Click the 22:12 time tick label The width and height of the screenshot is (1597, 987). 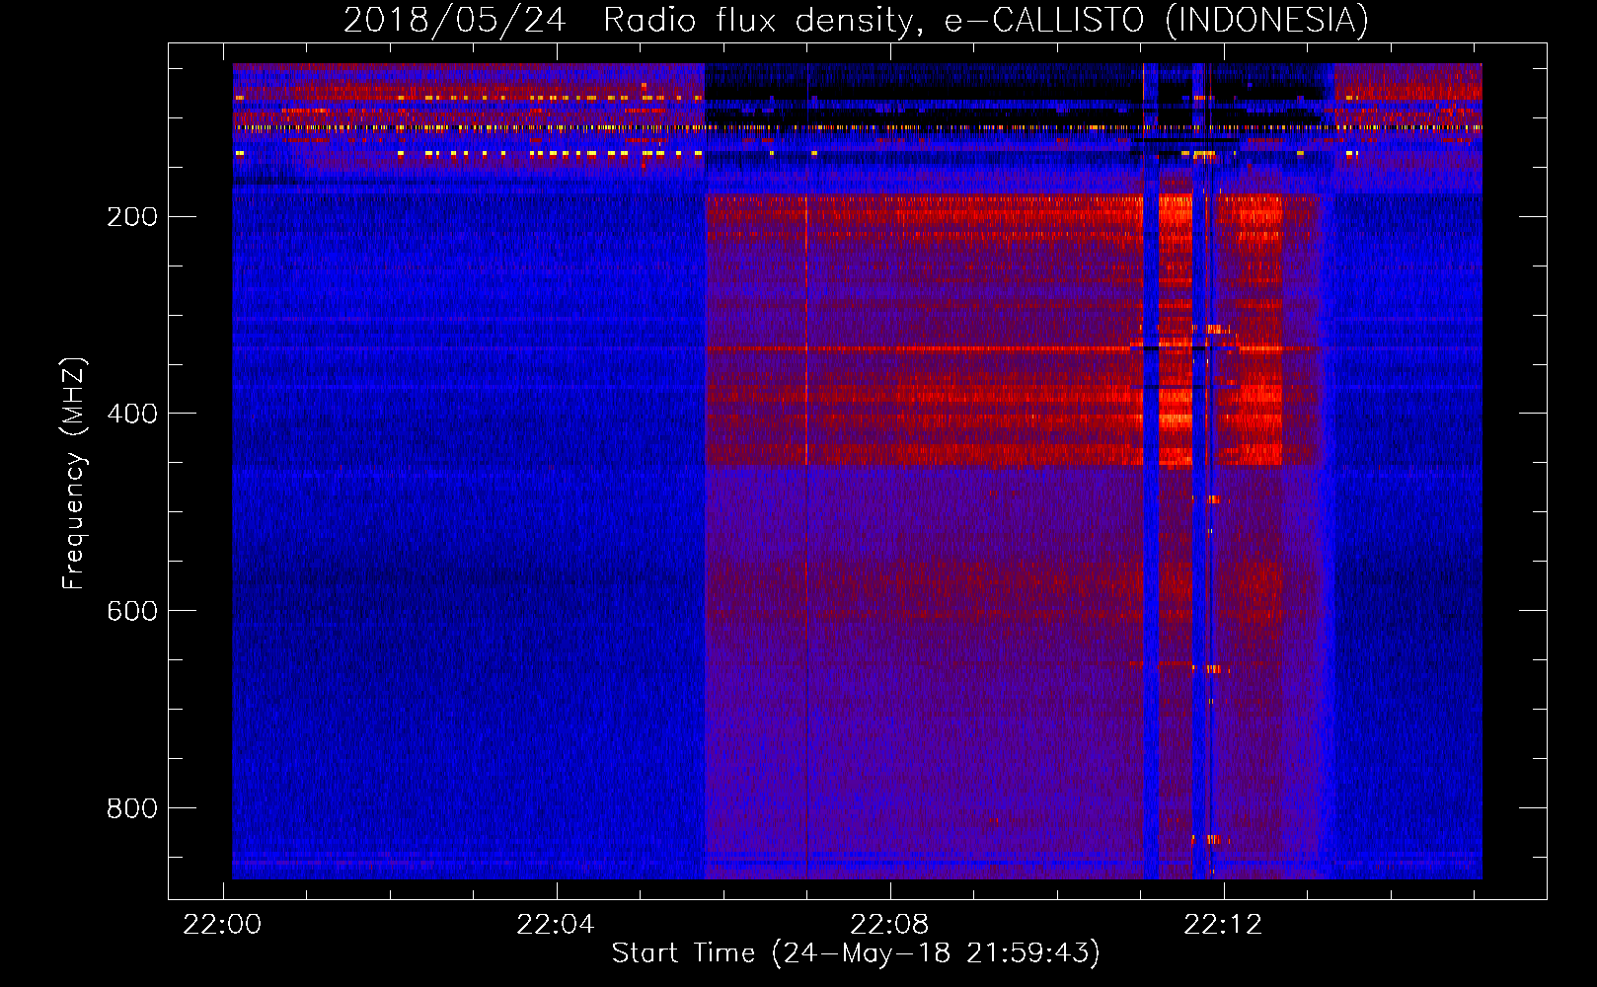pyautogui.click(x=1223, y=925)
